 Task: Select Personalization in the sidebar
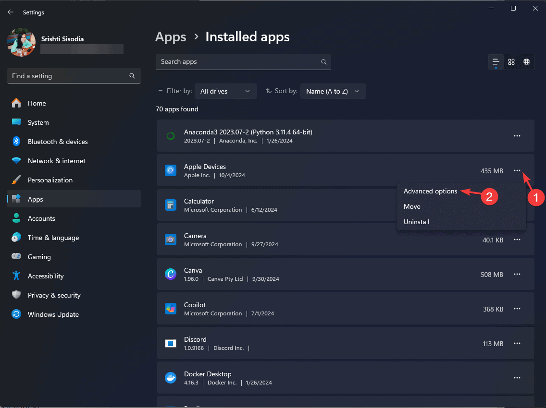pyautogui.click(x=74, y=180)
